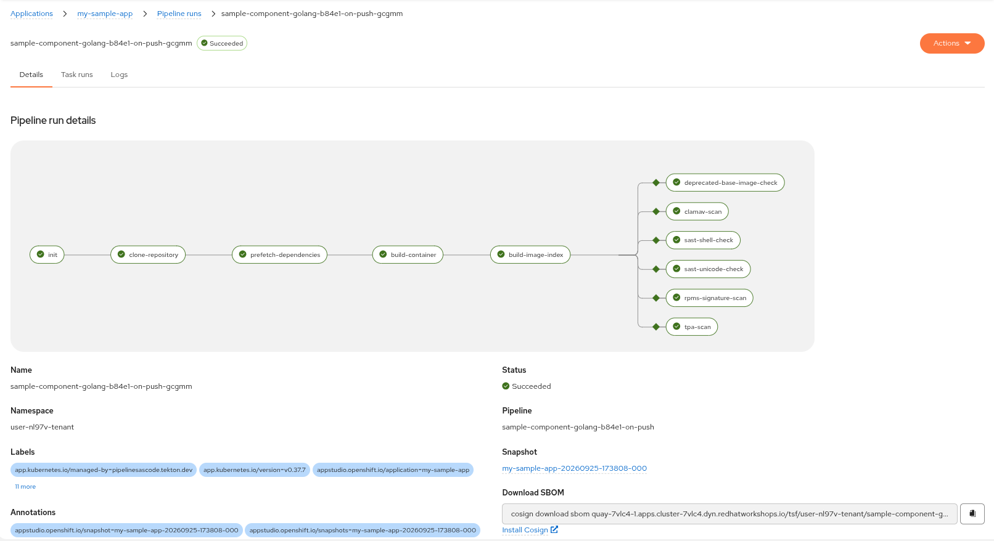Open the Logs tab

[119, 75]
